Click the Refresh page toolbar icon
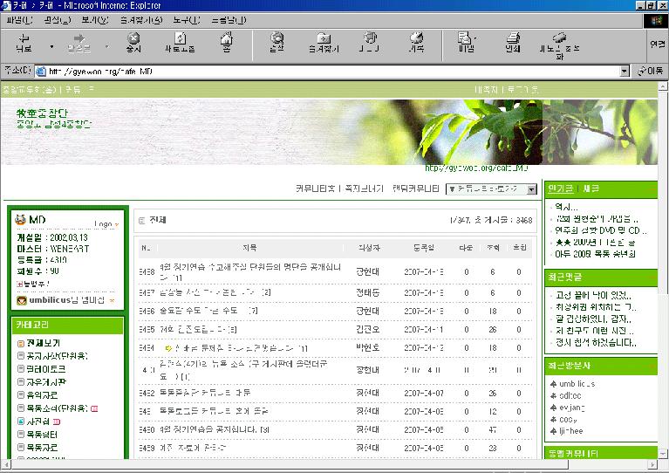 (180, 43)
